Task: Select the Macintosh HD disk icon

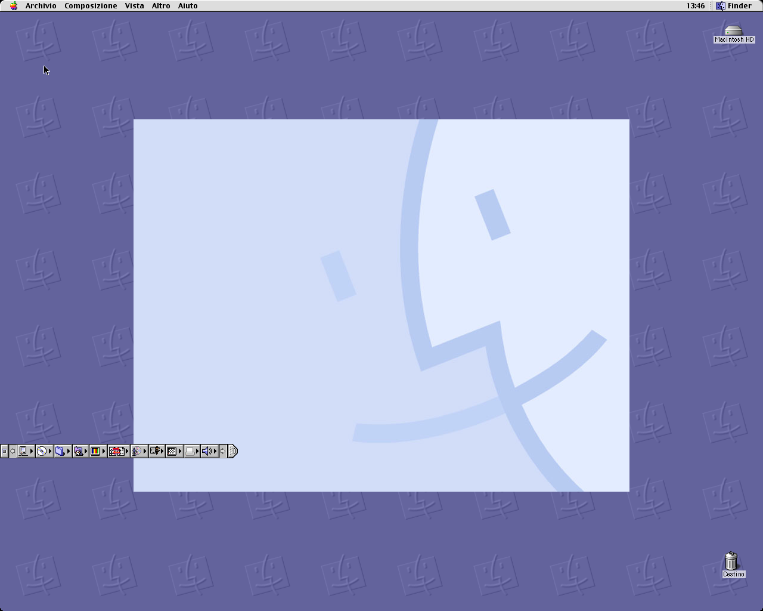Action: (734, 35)
